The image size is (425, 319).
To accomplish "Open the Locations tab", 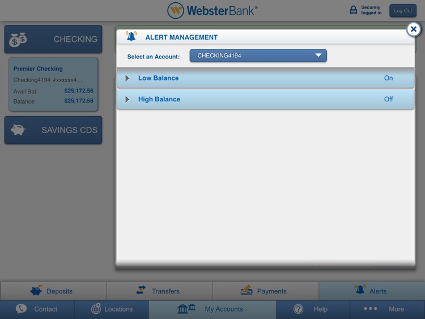I will point(112,309).
